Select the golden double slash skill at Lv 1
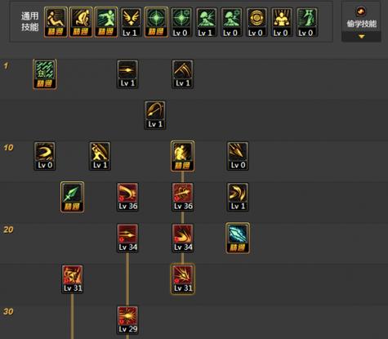This screenshot has width=388, height=339. pos(238,197)
